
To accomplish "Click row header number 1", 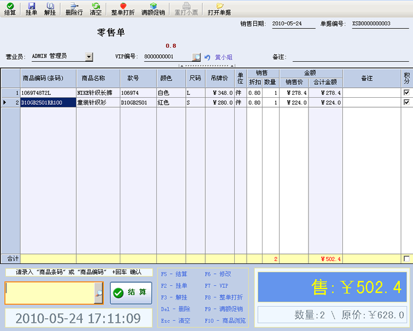I will [11, 93].
